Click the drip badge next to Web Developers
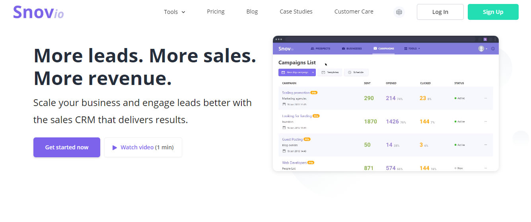The height and width of the screenshot is (222, 531). (311, 162)
